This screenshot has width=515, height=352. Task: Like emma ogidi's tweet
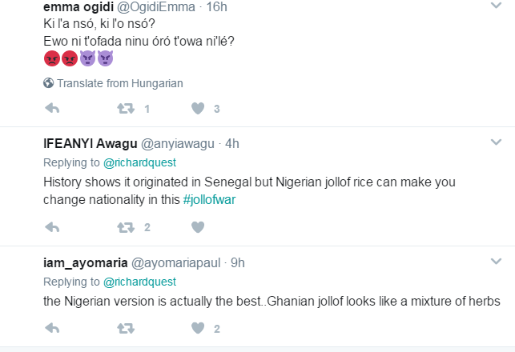tap(198, 108)
